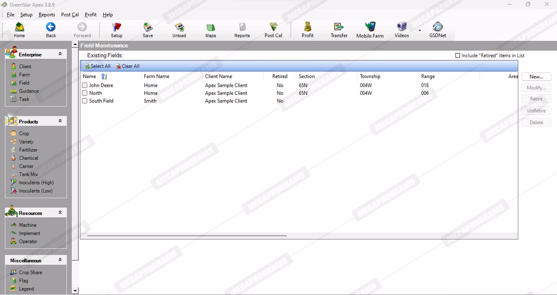This screenshot has width=557, height=295.
Task: Click the Transfer toolbar icon
Action: tap(339, 30)
